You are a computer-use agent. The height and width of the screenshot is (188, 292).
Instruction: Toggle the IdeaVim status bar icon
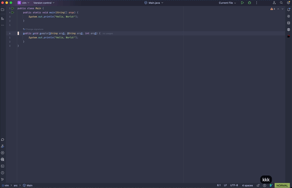[x=271, y=185]
